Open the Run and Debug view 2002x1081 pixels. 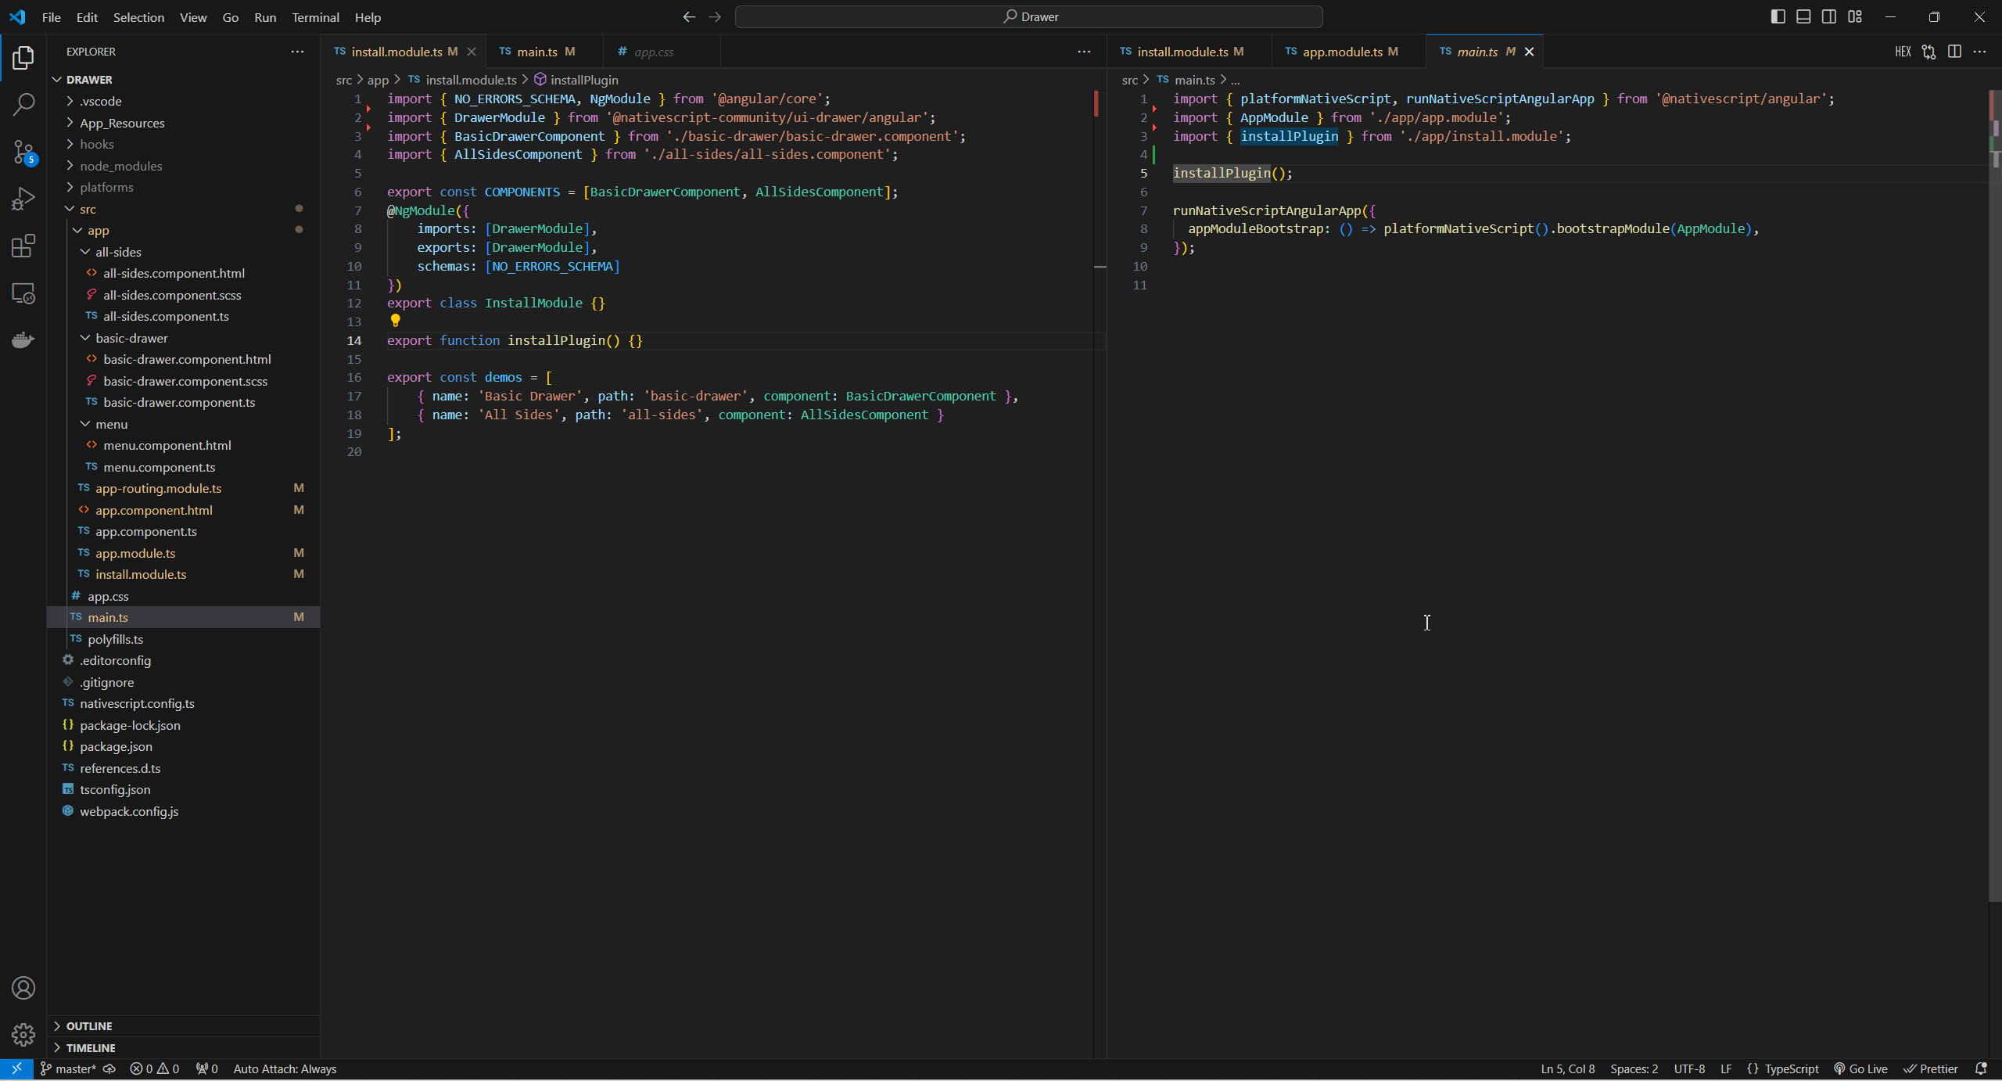pos(23,199)
